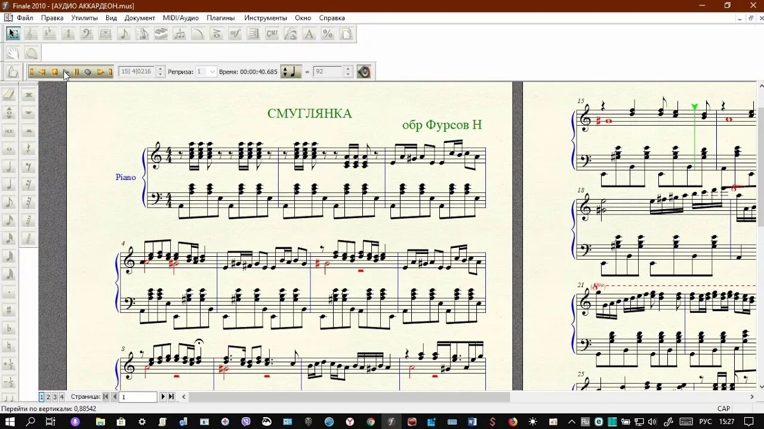Select the HyperScribe keyboard tool
Image resolution: width=764 pixels, height=429 pixels.
pyautogui.click(x=161, y=34)
